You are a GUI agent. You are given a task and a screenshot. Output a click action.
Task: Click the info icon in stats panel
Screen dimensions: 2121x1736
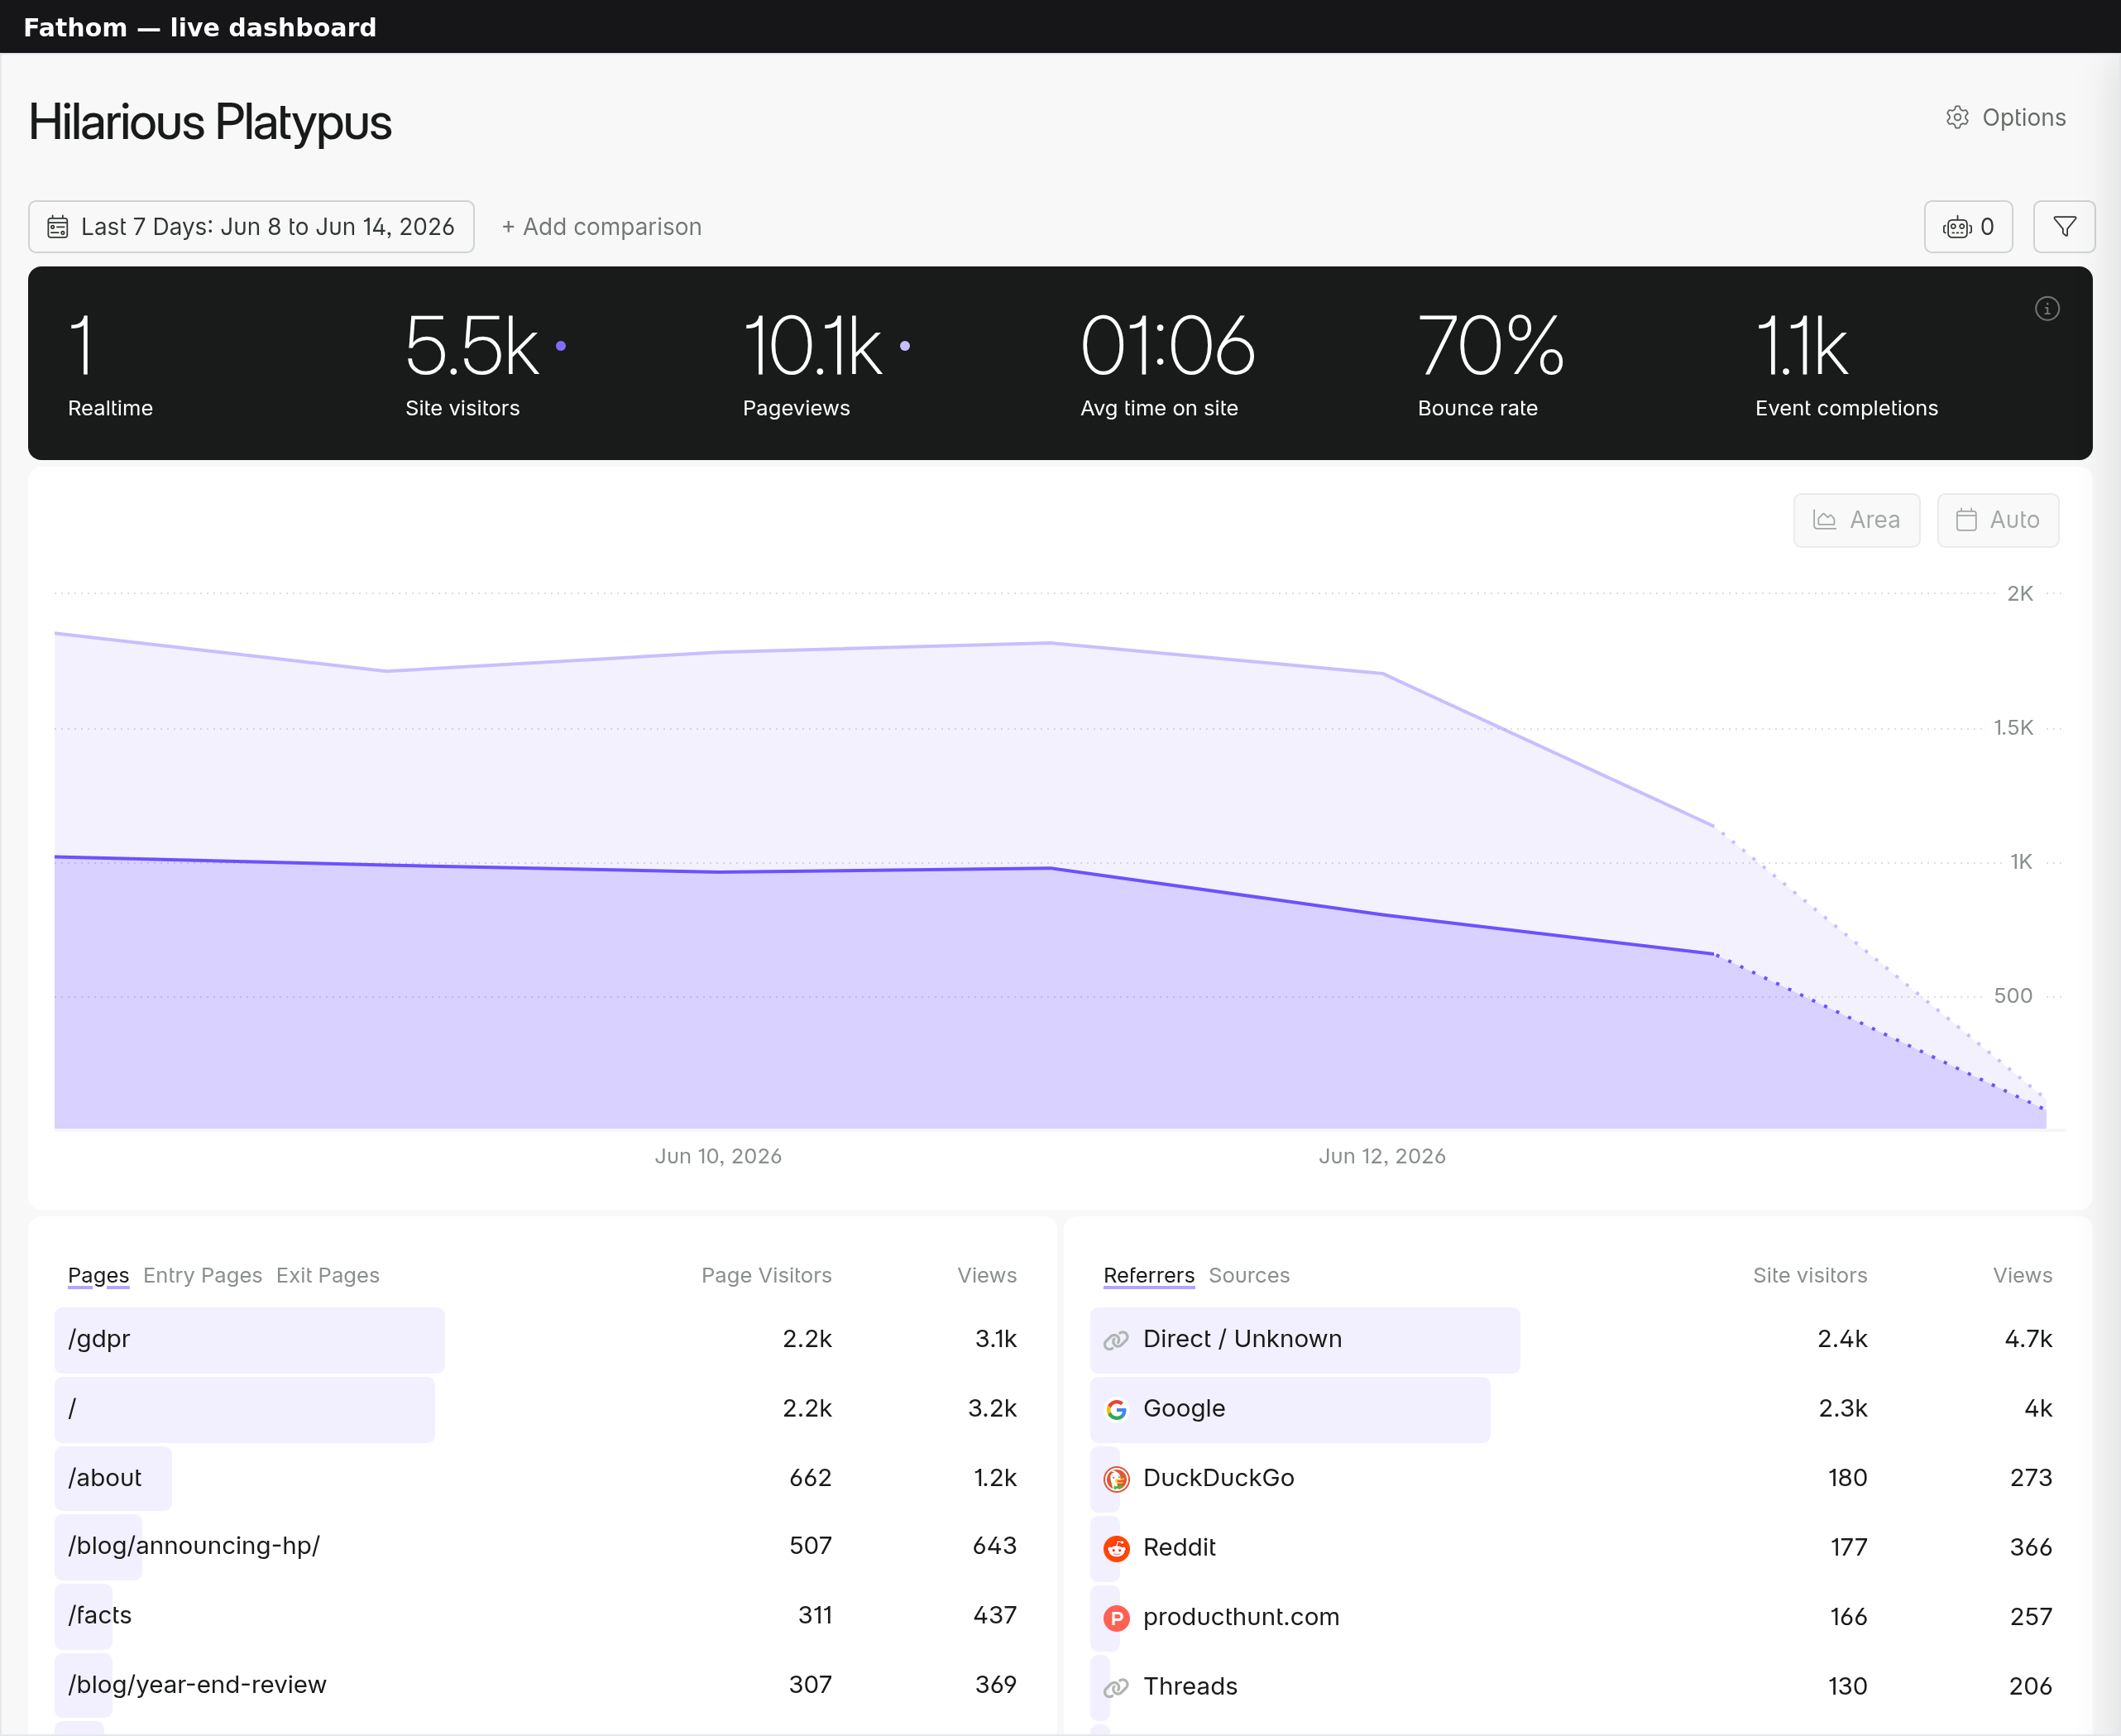2047,309
